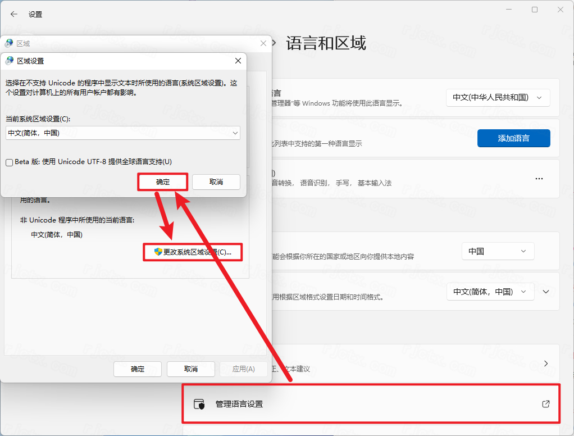Click 确定 in the 区域设置 dialog
Image resolution: width=574 pixels, height=436 pixels.
pos(163,182)
